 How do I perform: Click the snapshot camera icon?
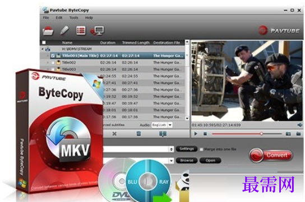[288, 134]
